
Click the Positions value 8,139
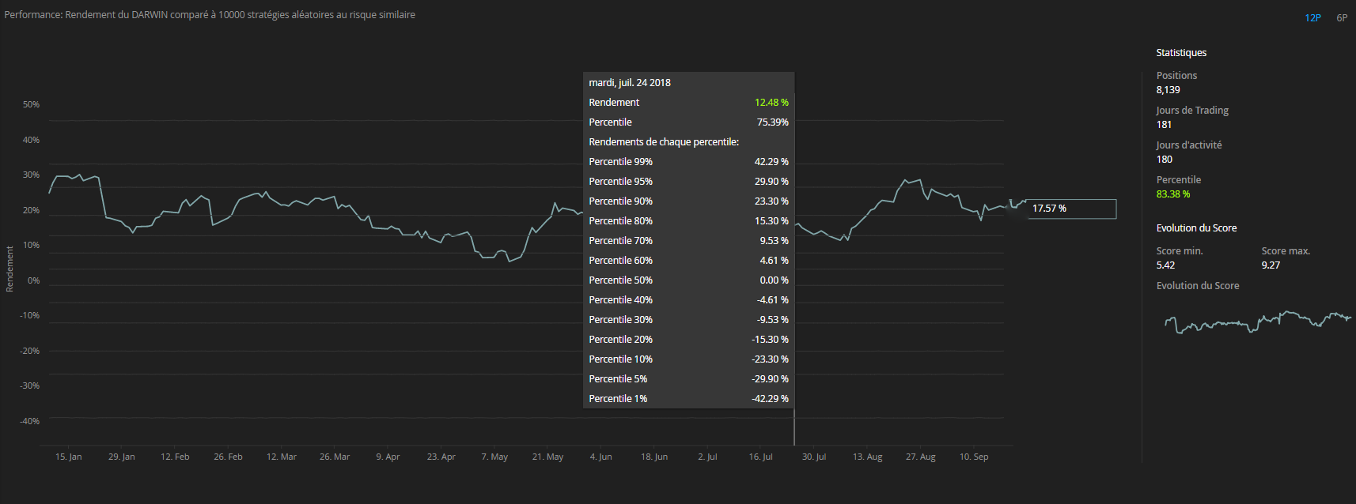(1168, 90)
